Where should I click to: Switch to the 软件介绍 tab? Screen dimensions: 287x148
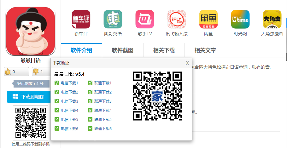pos(81,50)
